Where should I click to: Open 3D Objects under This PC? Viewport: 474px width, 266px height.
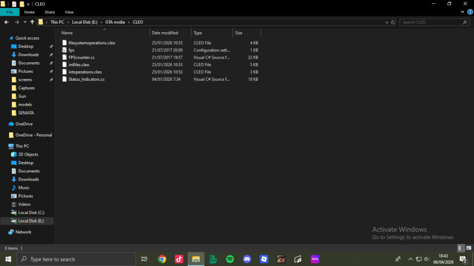pyautogui.click(x=28, y=154)
